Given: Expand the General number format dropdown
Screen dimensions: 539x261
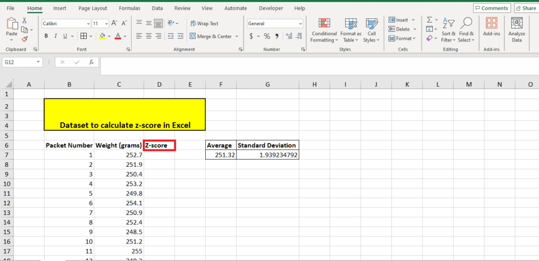Looking at the screenshot, I should [x=301, y=24].
